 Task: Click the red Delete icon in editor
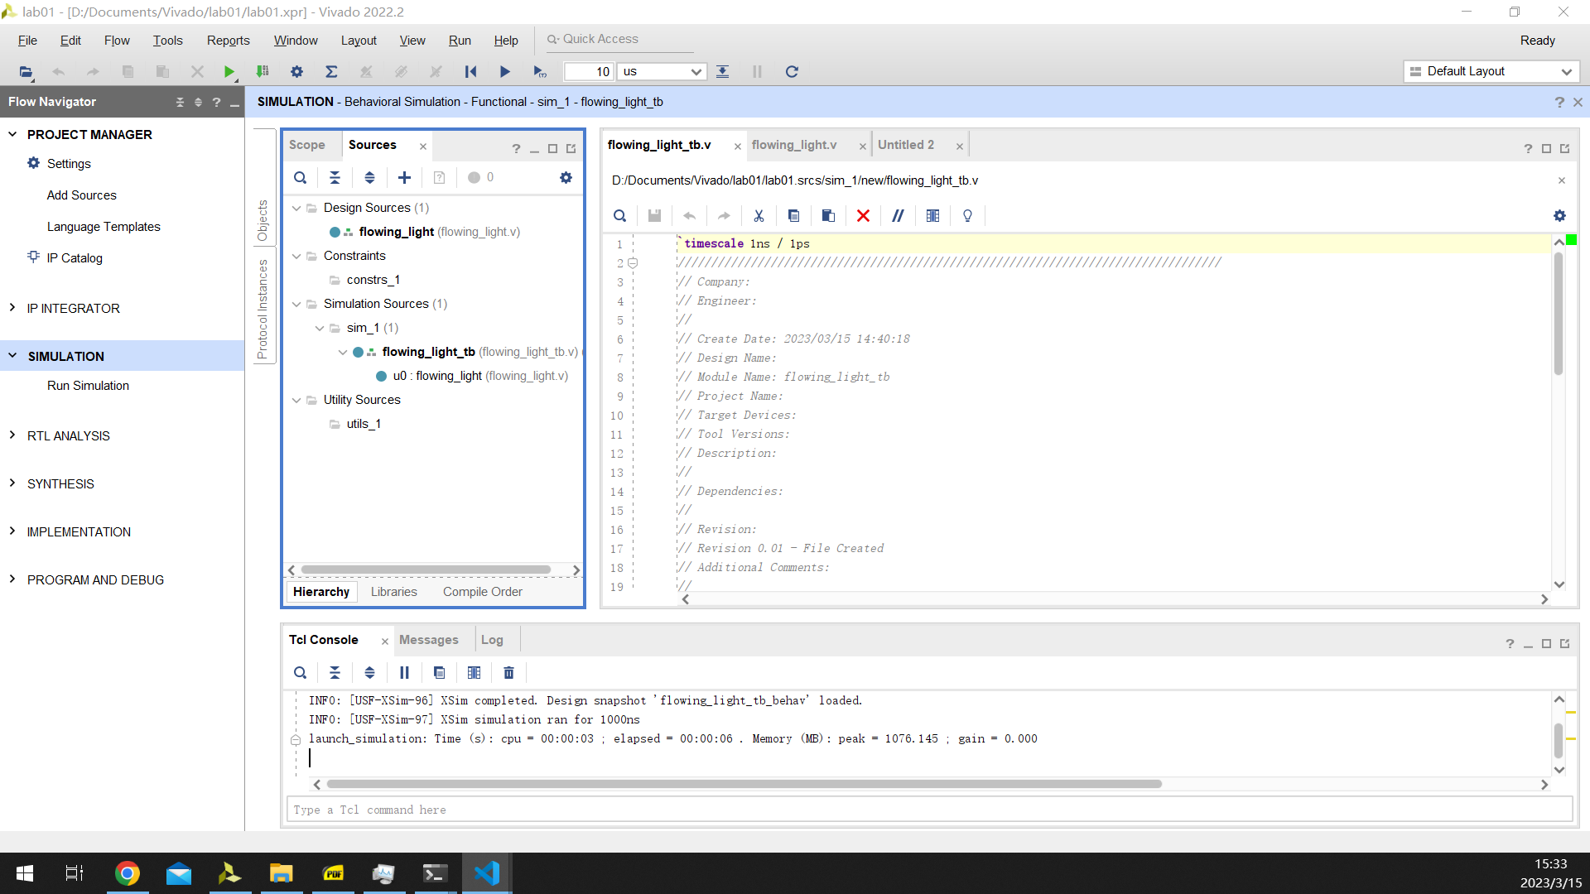(863, 216)
